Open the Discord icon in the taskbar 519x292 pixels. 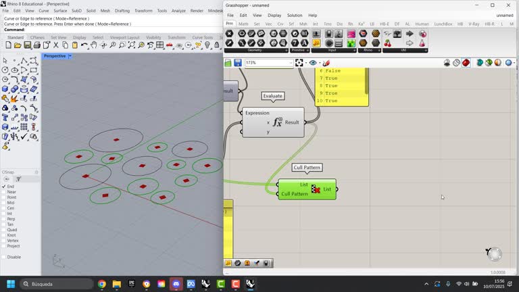176,284
